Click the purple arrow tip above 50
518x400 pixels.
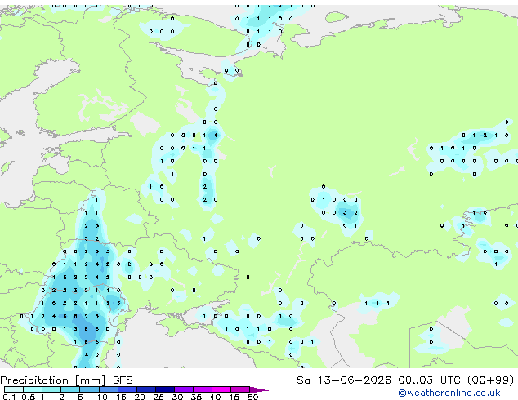pos(259,389)
